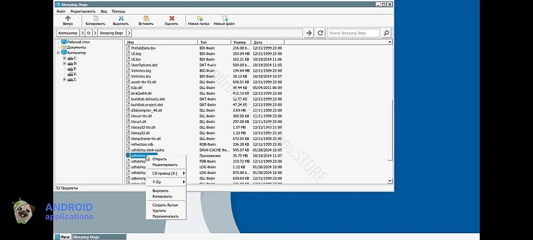Click arrow after D: in breadcrumb
Image resolution: width=533 pixels, height=240 pixels.
[96, 33]
